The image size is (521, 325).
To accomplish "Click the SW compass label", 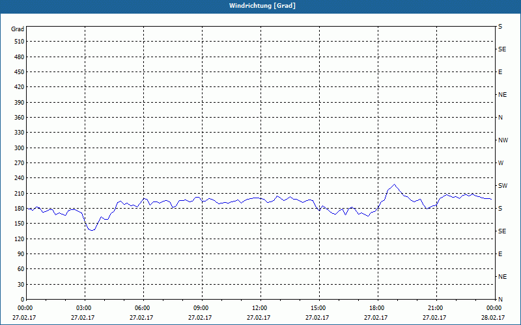I will click(503, 186).
